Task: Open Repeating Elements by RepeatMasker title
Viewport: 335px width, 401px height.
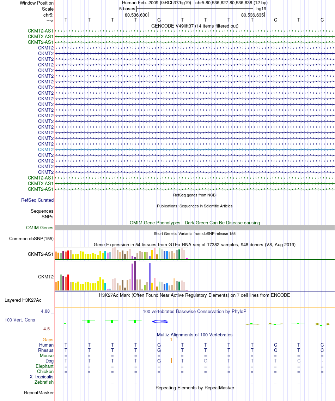Action: tap(195, 388)
